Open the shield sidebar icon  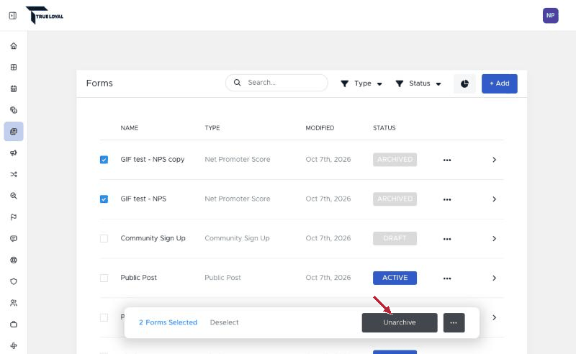(x=14, y=281)
